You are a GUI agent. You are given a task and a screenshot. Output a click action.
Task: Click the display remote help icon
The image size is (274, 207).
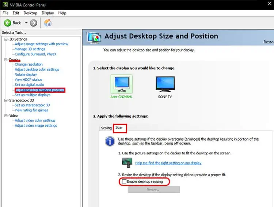127,162
